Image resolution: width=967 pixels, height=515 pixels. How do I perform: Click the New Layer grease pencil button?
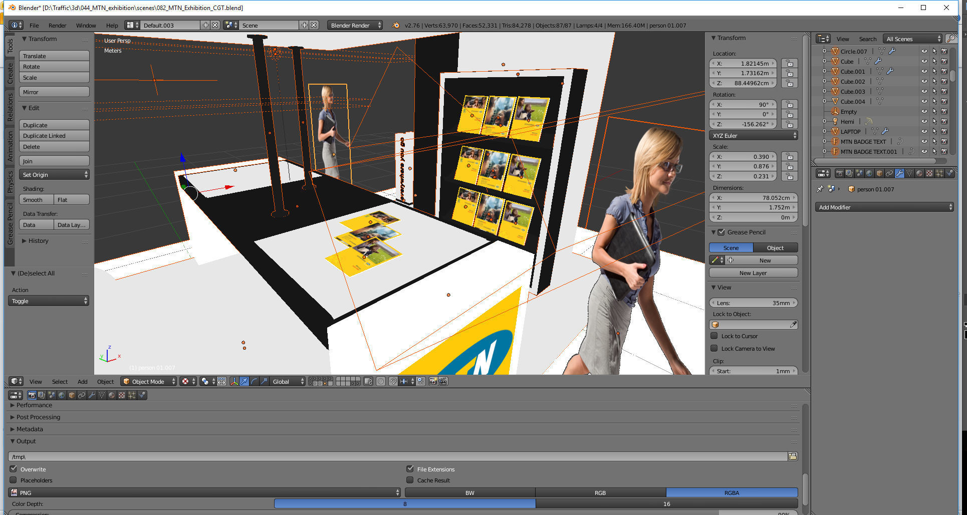click(753, 273)
